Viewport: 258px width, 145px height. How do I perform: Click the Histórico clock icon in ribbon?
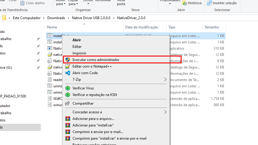[185, 3]
